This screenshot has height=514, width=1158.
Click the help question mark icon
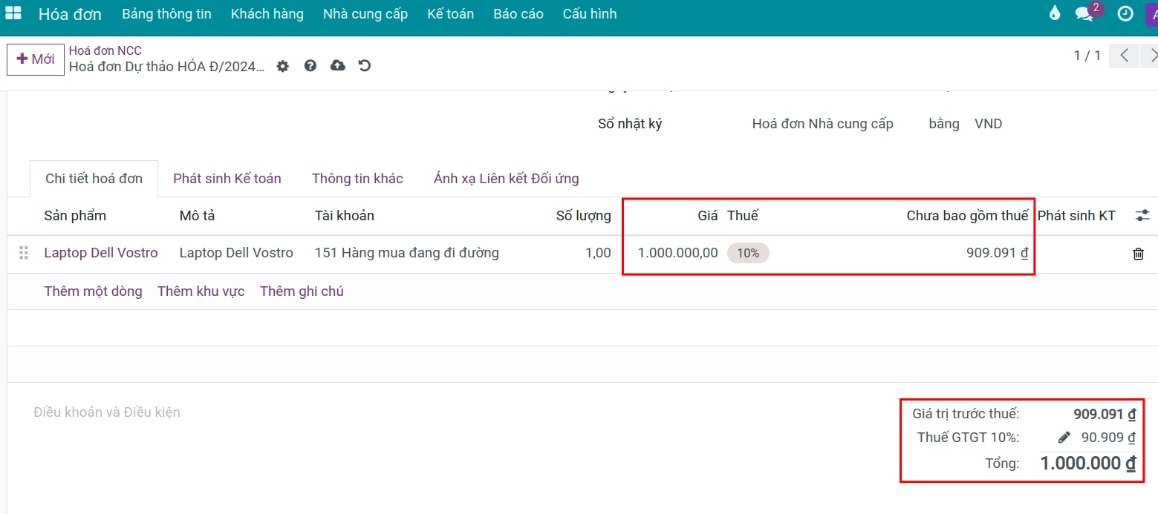(x=310, y=66)
